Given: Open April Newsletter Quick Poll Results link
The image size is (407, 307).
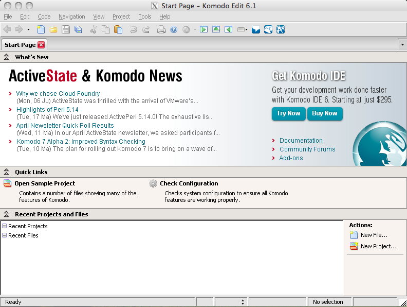Looking at the screenshot, I should tap(65, 125).
